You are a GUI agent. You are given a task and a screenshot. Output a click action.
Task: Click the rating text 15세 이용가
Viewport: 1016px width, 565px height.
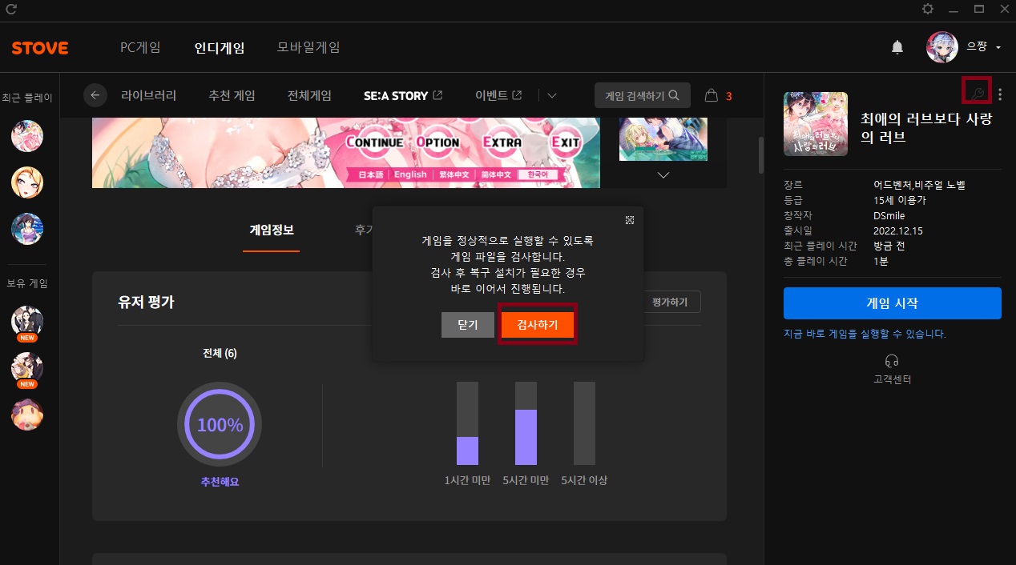coord(900,200)
